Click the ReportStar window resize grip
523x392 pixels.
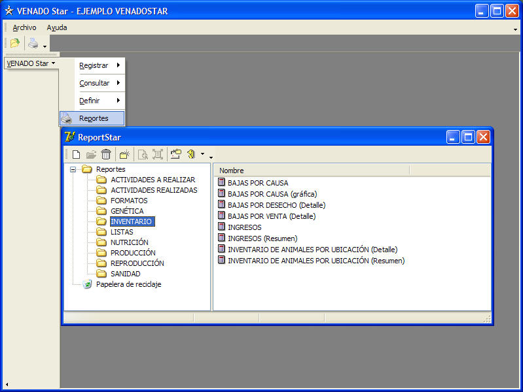click(487, 319)
